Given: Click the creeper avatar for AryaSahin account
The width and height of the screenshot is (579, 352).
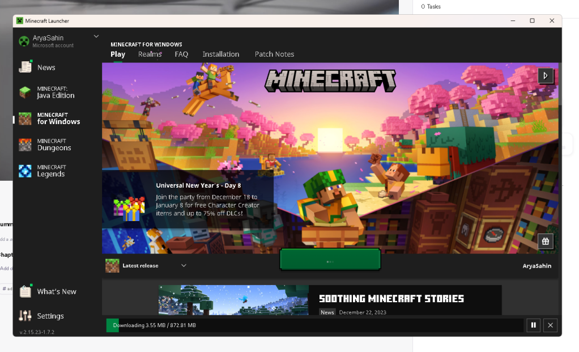Looking at the screenshot, I should point(24,41).
